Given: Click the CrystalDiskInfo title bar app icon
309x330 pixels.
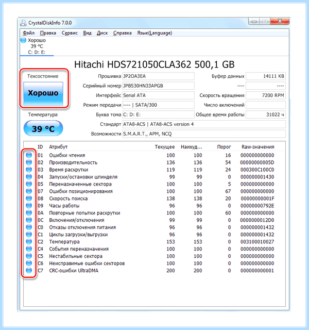Looking at the screenshot, I should click(23, 23).
